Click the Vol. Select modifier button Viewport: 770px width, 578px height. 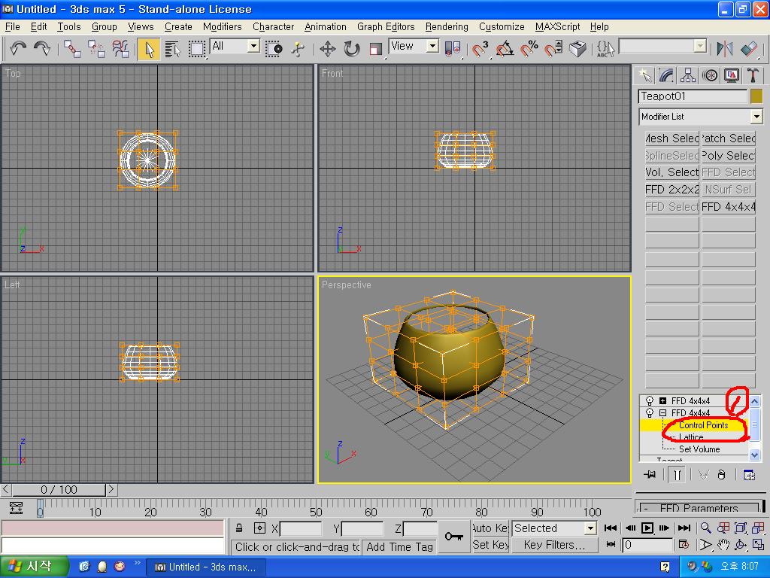click(x=671, y=172)
